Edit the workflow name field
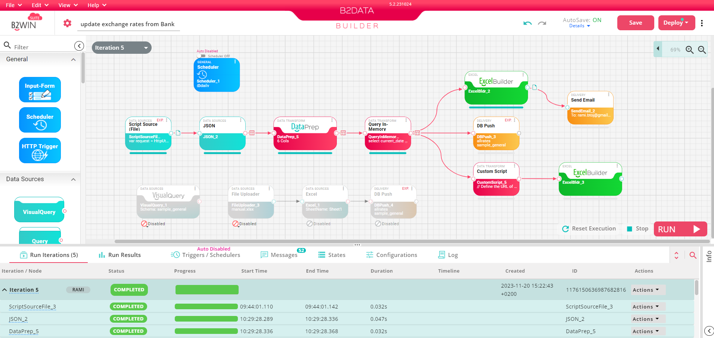The width and height of the screenshot is (714, 338). pyautogui.click(x=128, y=24)
